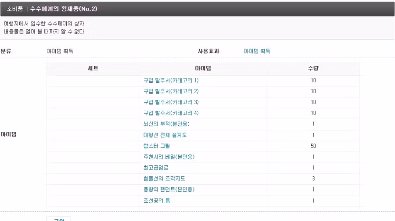Click the quantity 50 in 랍스터 그릴 row
This screenshot has height=221, width=395.
click(313, 146)
